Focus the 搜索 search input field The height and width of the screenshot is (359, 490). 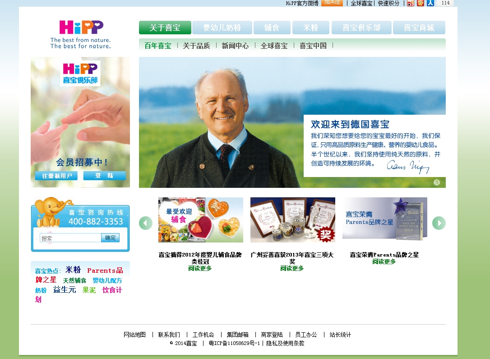[x=71, y=238]
